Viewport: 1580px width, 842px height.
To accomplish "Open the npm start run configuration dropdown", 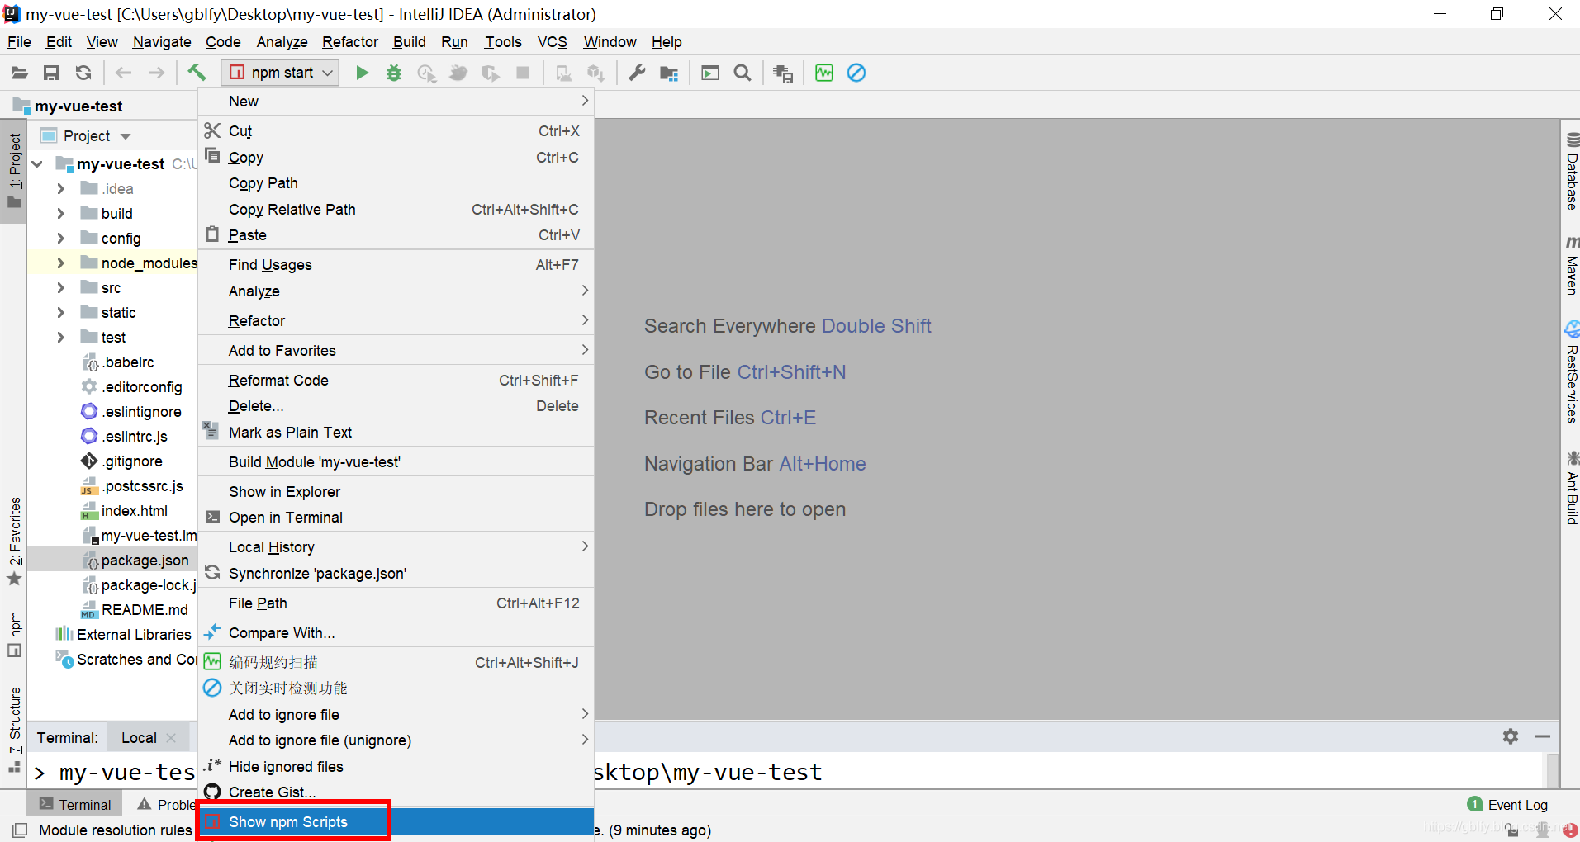I will [281, 73].
